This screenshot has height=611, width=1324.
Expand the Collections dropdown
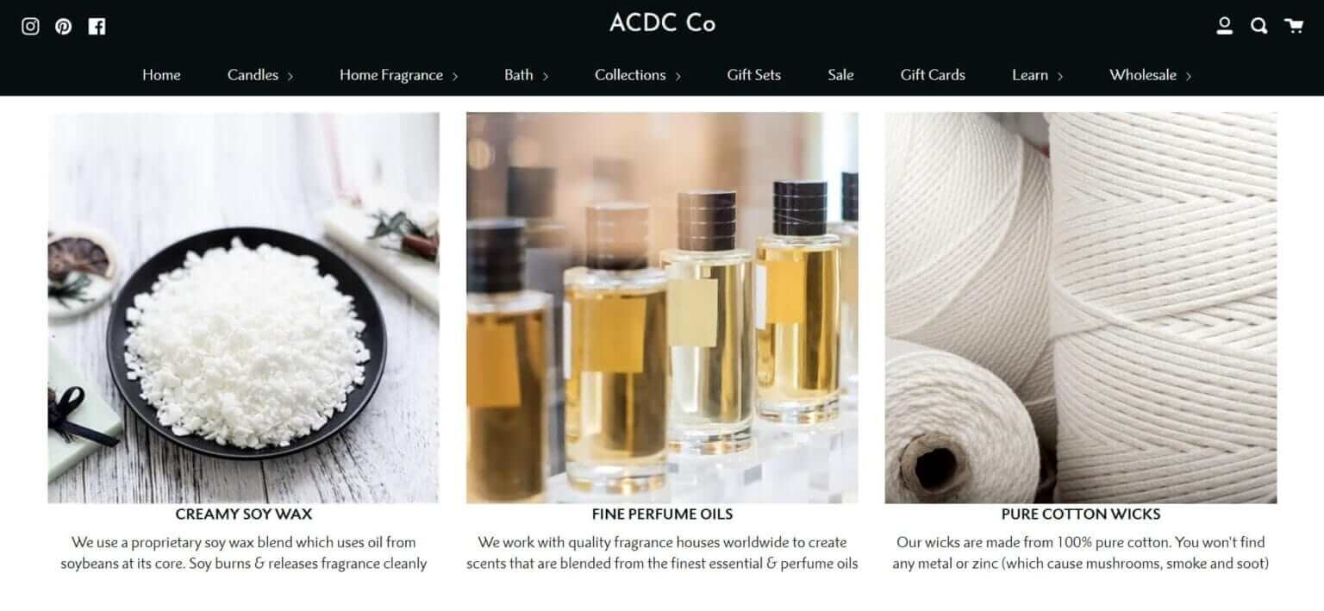[638, 75]
